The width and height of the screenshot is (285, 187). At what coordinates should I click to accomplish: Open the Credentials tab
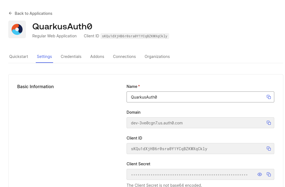point(71,57)
